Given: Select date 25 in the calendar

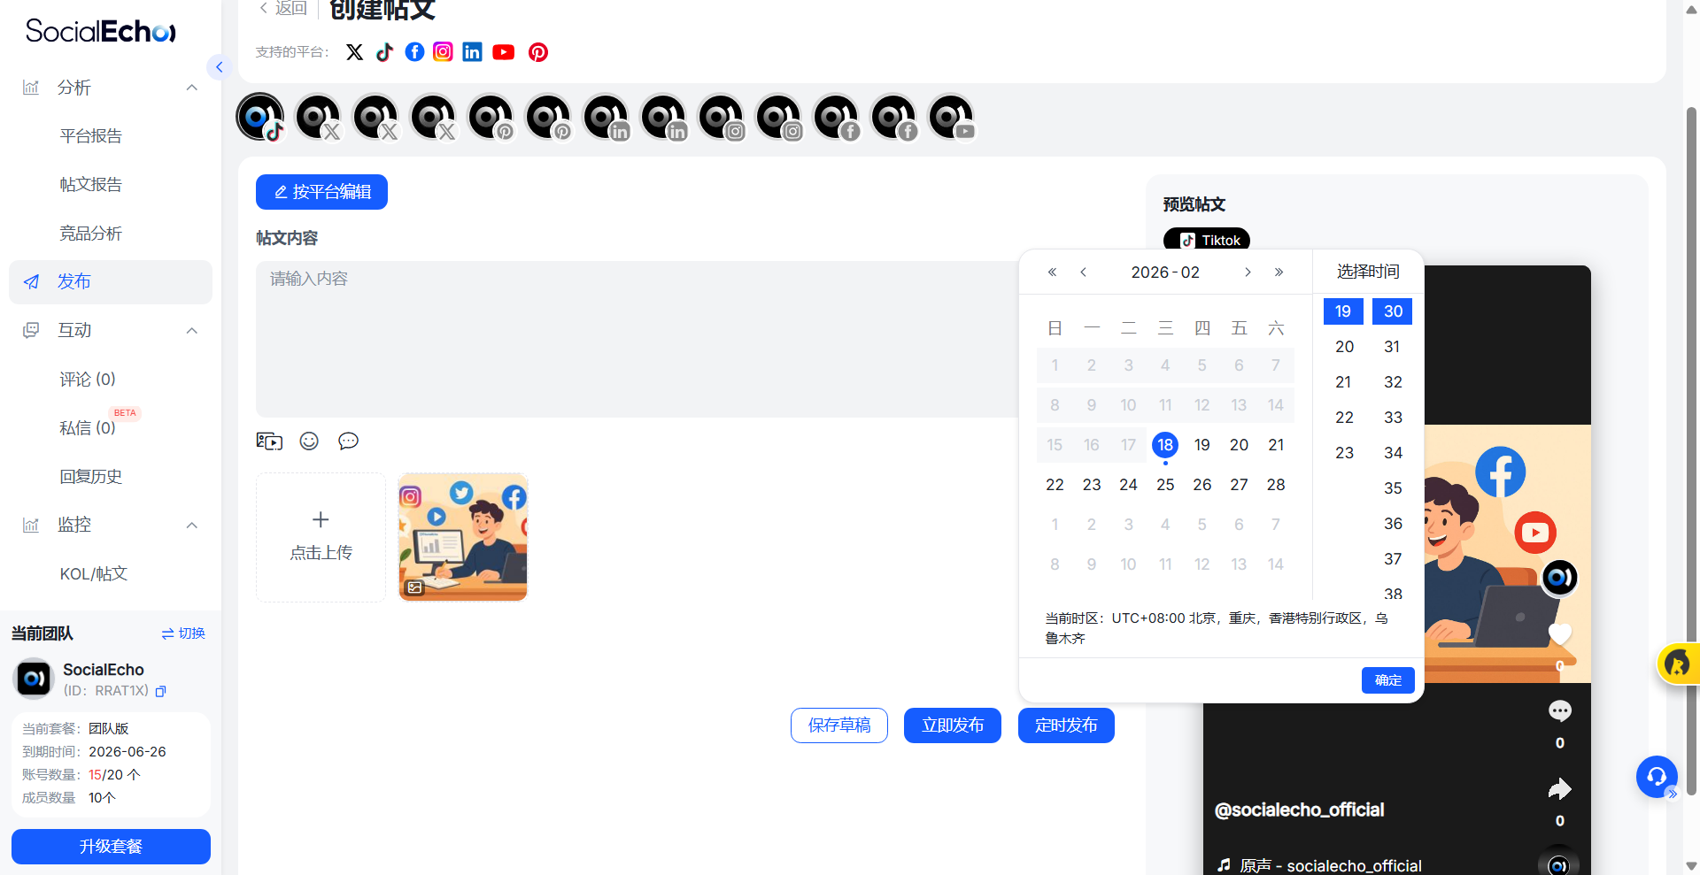Looking at the screenshot, I should (1165, 485).
